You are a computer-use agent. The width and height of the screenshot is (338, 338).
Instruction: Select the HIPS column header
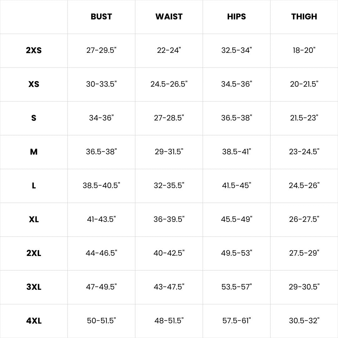click(x=237, y=17)
